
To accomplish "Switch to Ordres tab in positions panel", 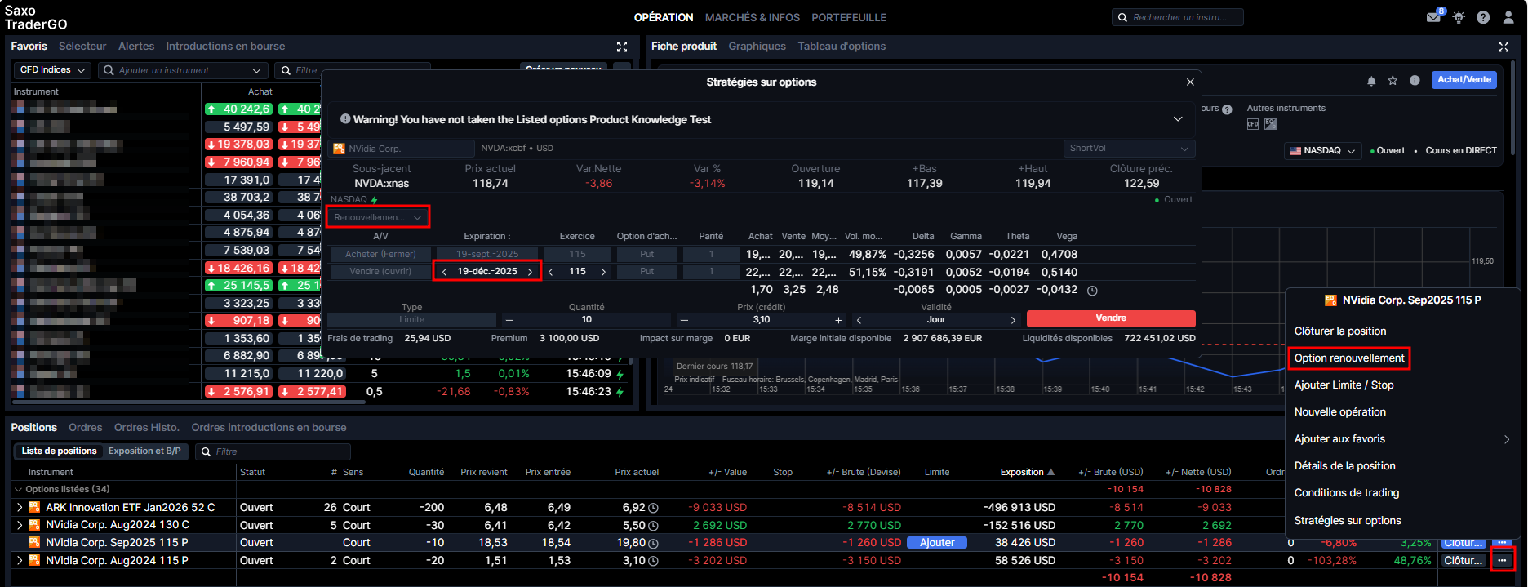I will (x=86, y=428).
